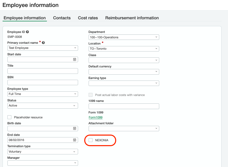The width and height of the screenshot is (228, 167).
Task: Open the Start date calendar picker
Action: pos(74,59)
